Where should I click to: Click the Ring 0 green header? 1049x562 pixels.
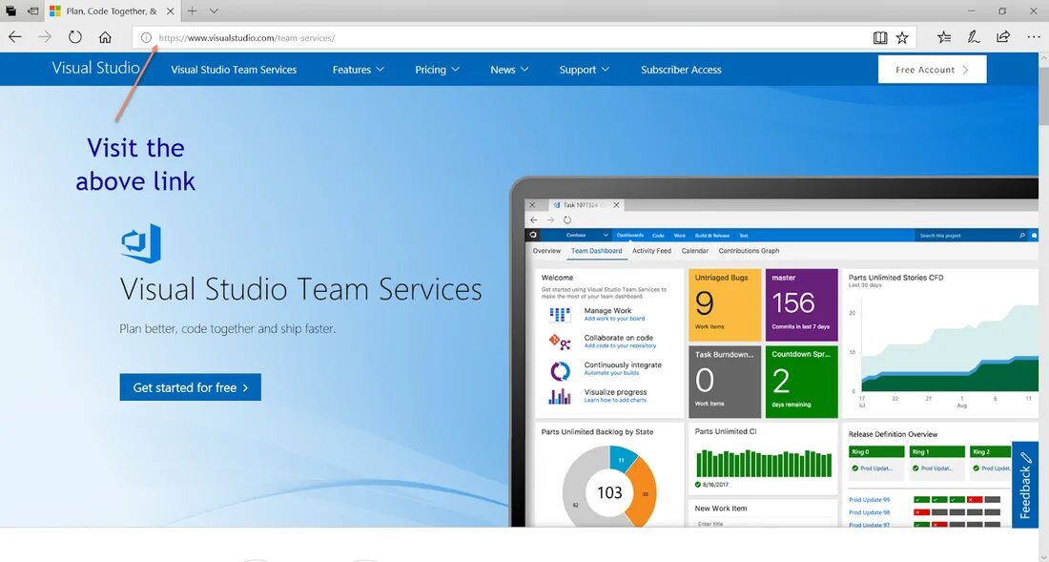tap(876, 452)
